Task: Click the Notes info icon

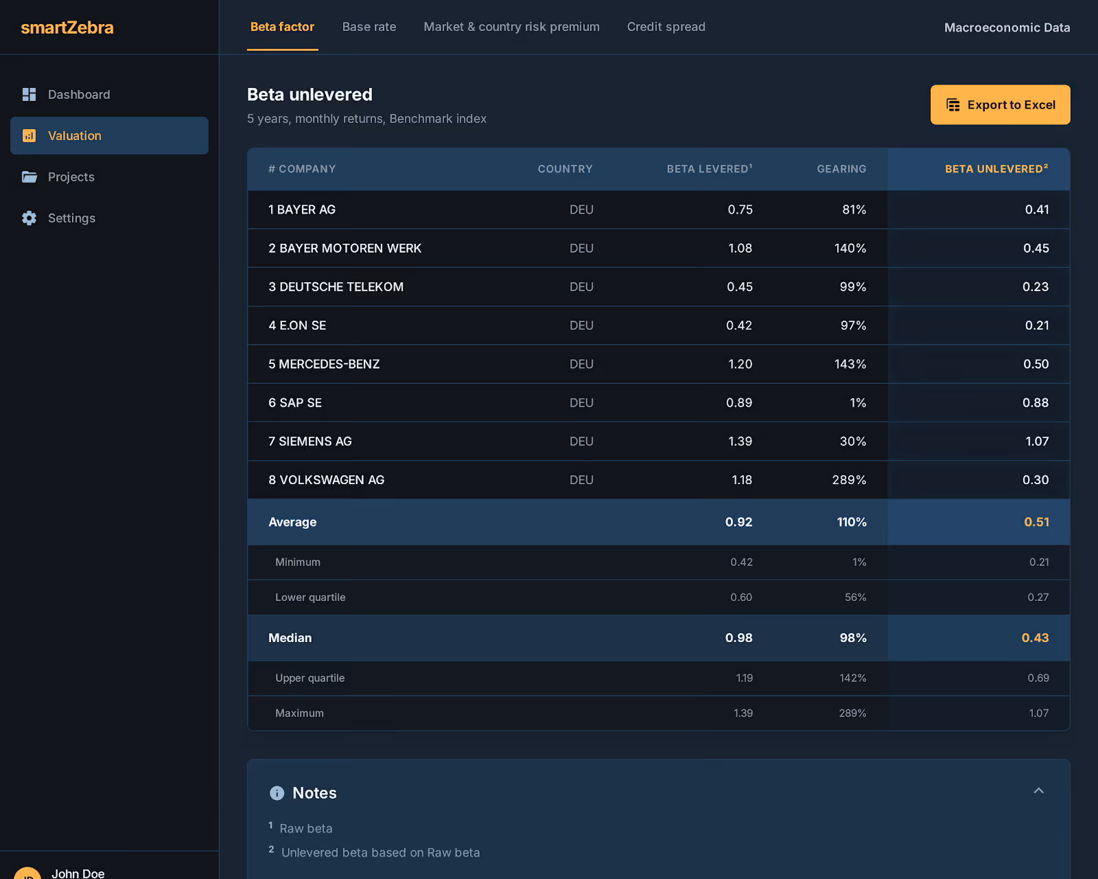Action: coord(277,793)
